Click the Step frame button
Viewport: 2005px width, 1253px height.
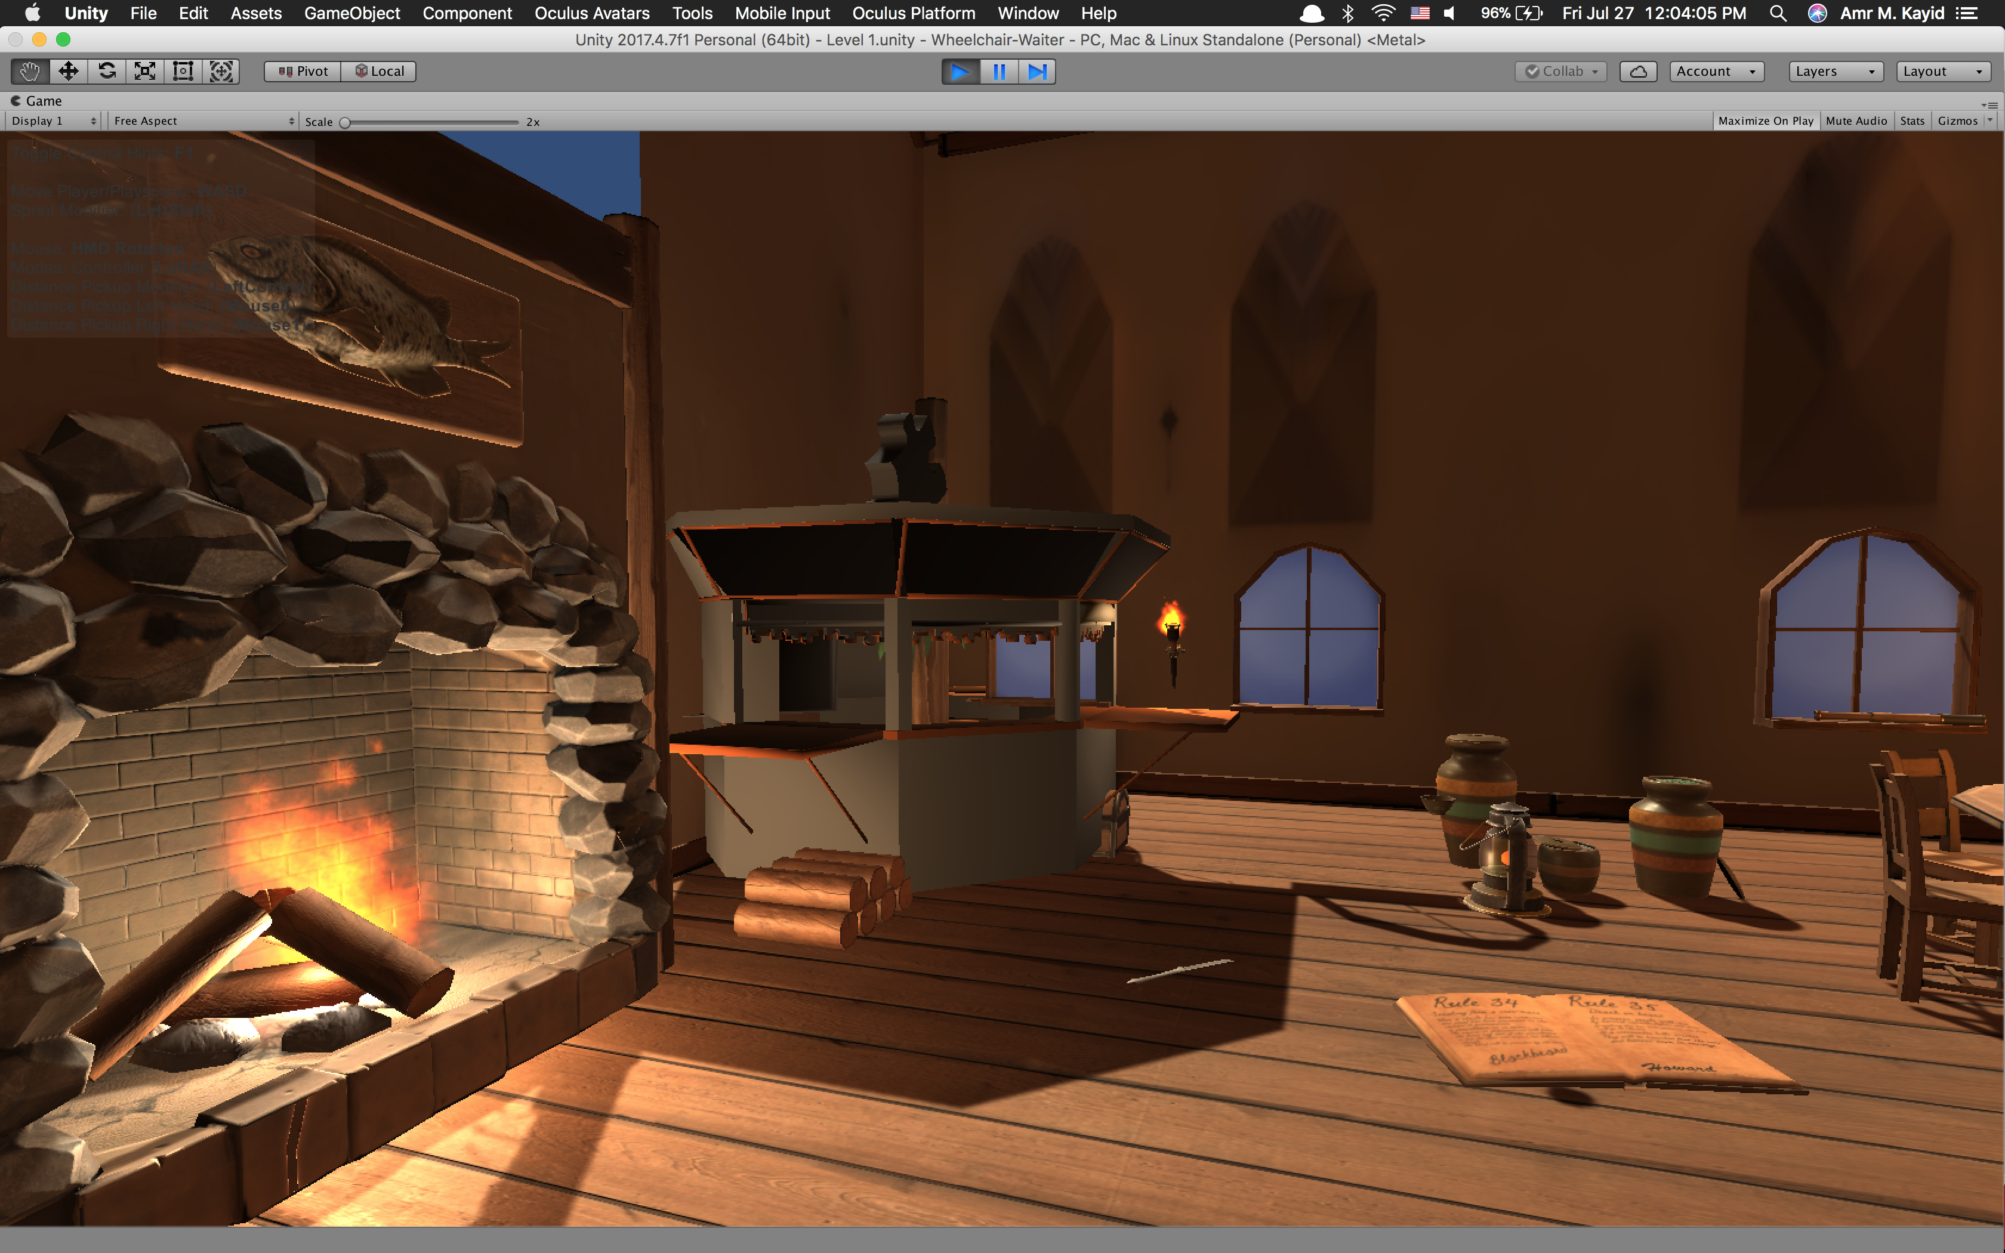(1037, 72)
